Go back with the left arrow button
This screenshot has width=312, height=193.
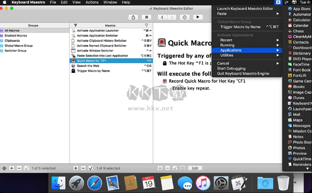[162, 17]
